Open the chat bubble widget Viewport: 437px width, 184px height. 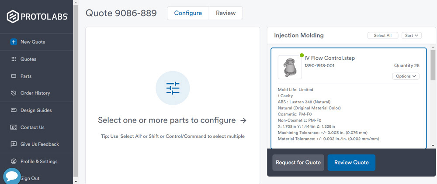pyautogui.click(x=12, y=176)
